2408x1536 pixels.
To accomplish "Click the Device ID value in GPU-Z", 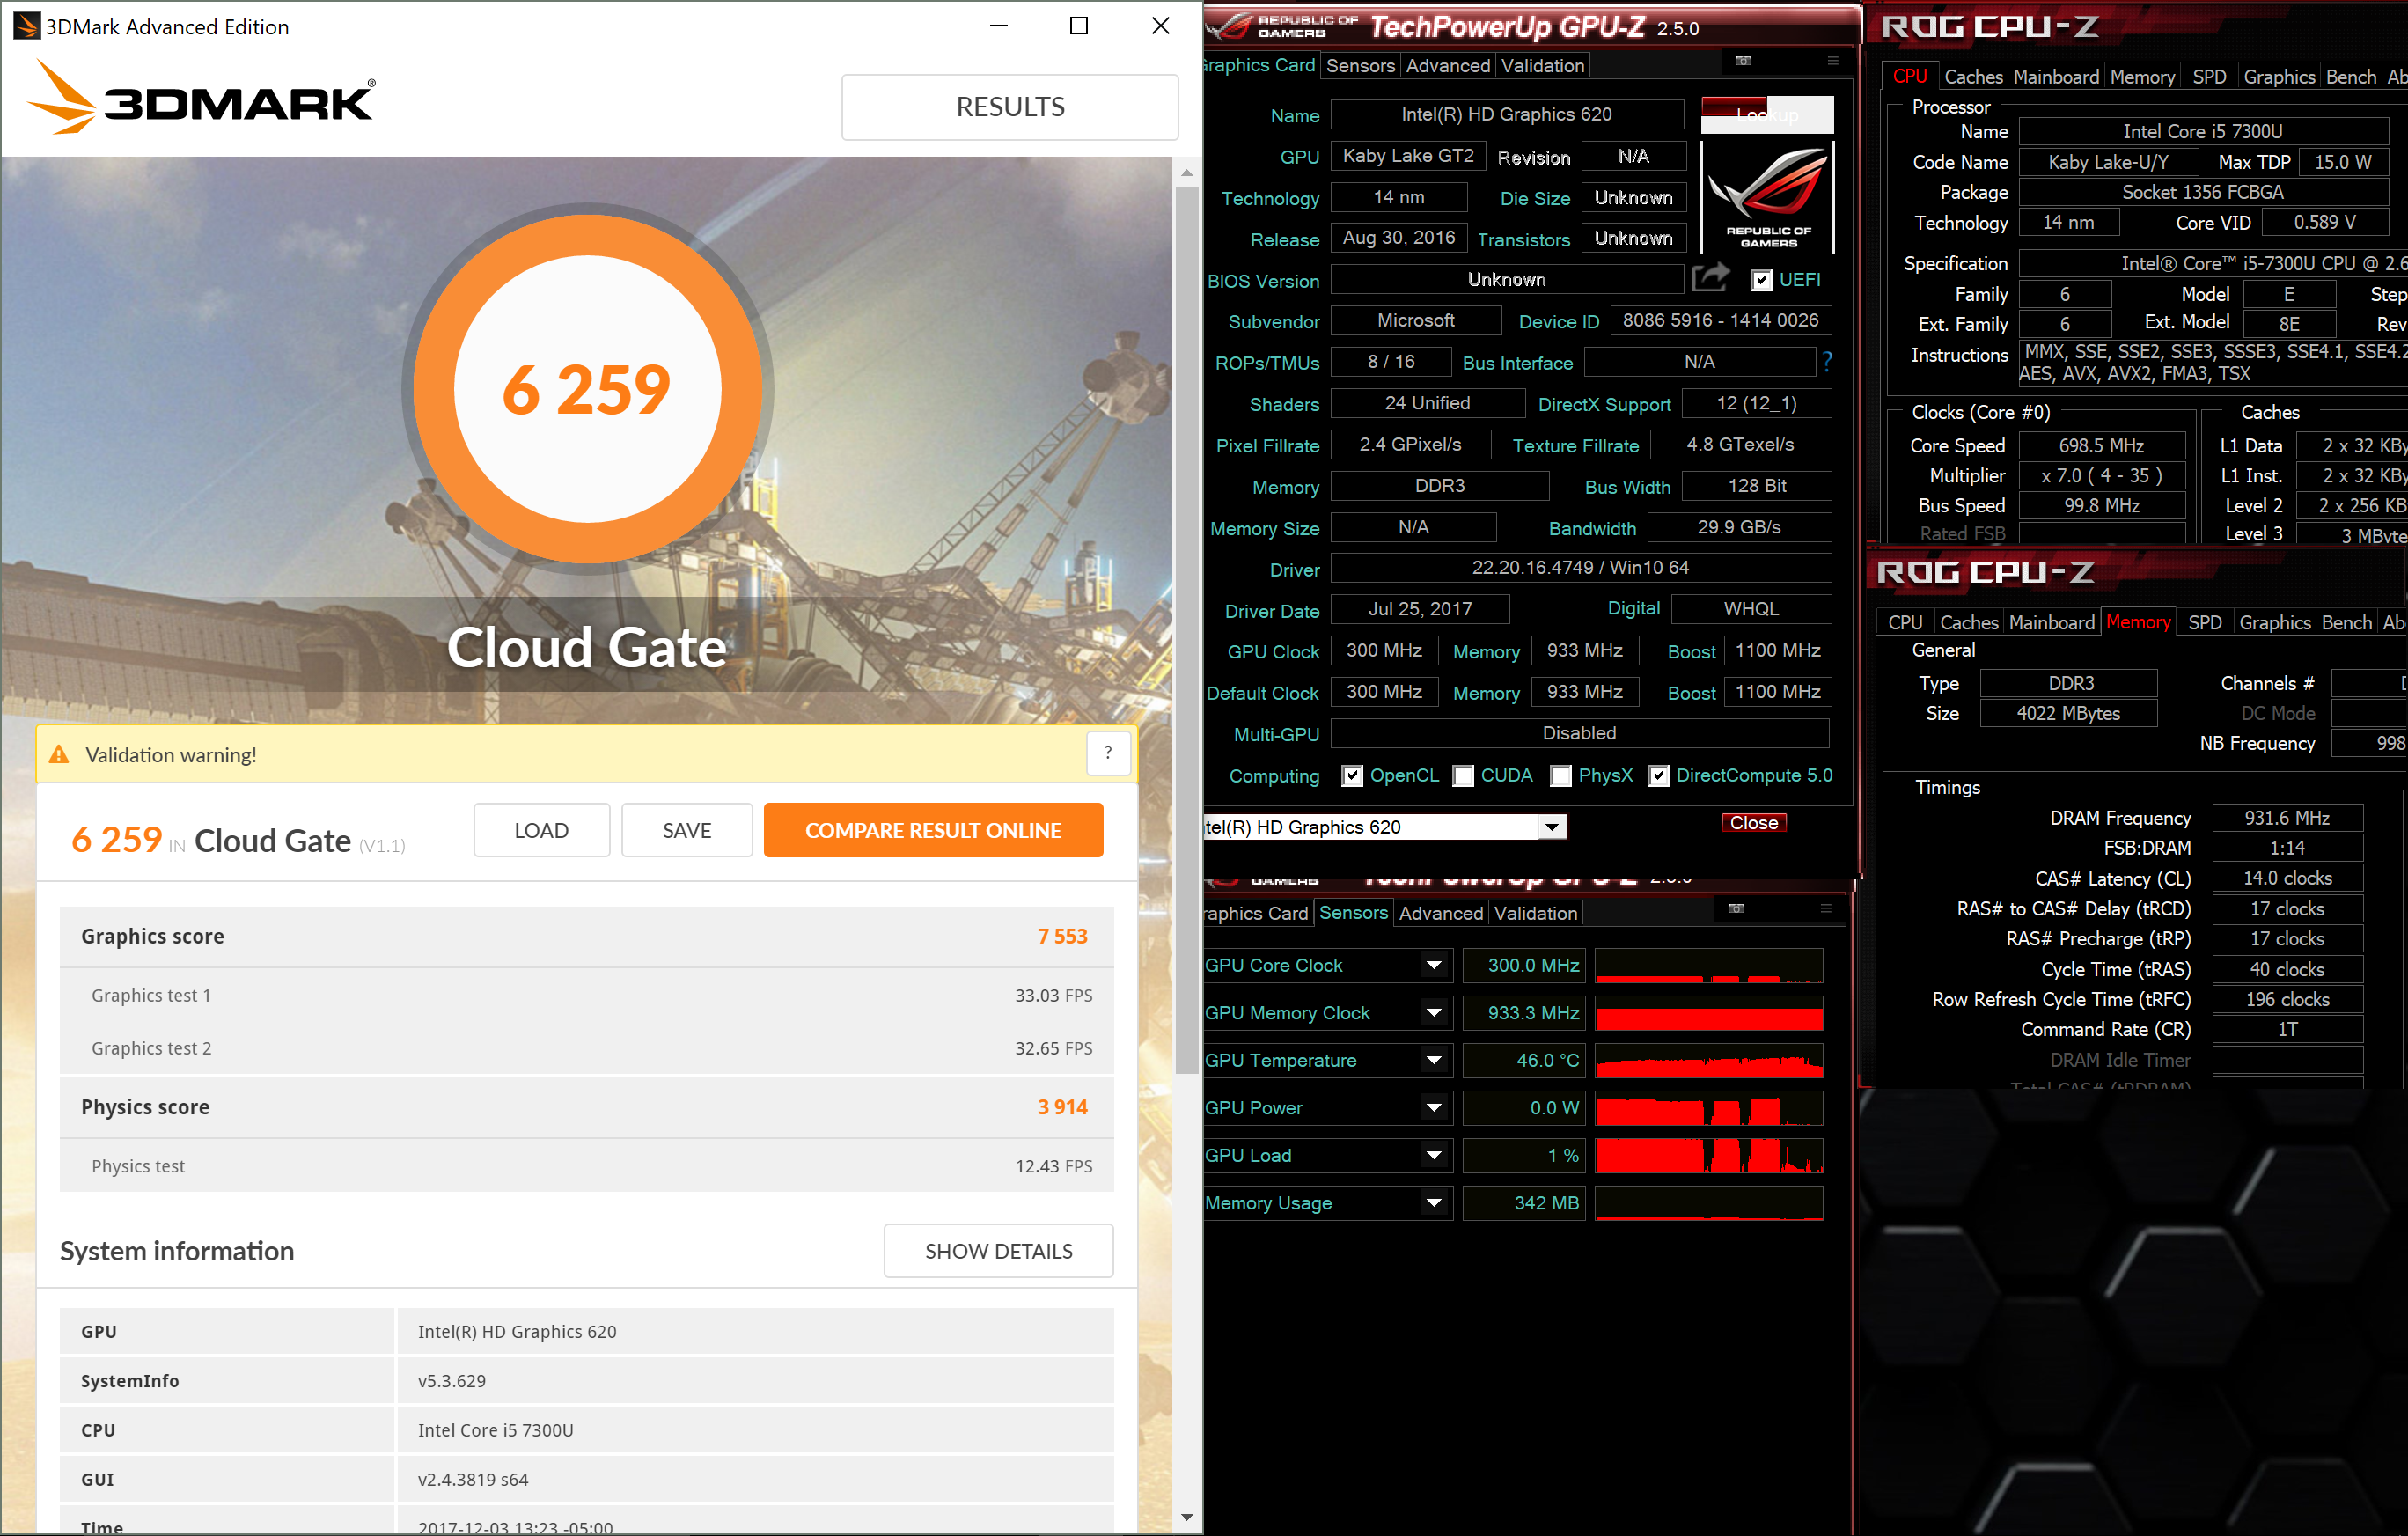I will [x=1720, y=320].
